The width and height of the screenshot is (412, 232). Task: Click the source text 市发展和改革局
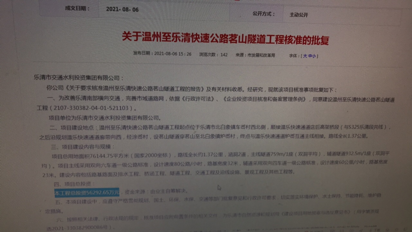261,55
